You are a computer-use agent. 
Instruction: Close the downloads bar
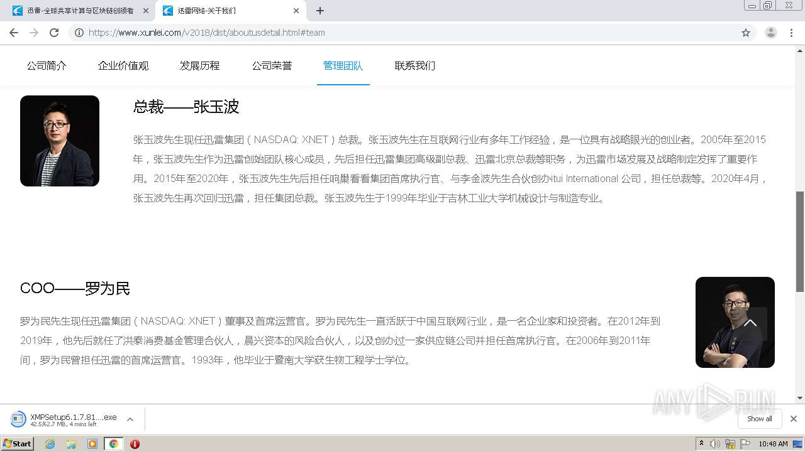[794, 419]
